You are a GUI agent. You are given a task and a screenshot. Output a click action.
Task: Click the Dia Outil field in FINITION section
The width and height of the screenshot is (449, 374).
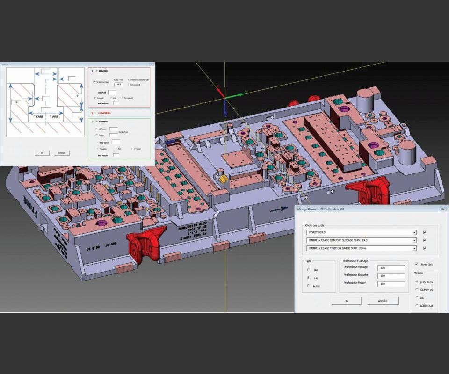click(116, 142)
